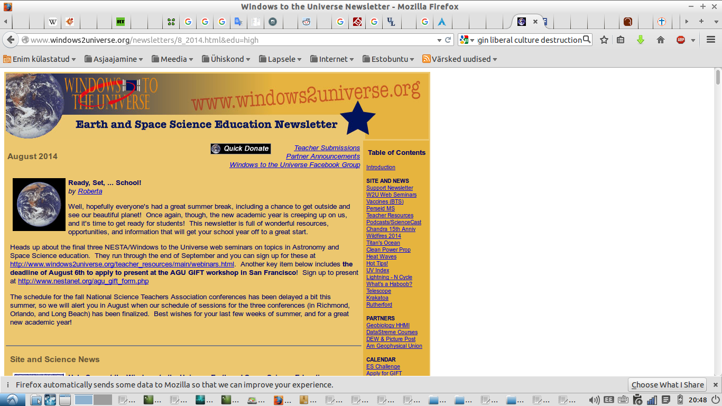Open the Meedia bookmarks folder dropdown
The image size is (722, 406).
(x=172, y=59)
